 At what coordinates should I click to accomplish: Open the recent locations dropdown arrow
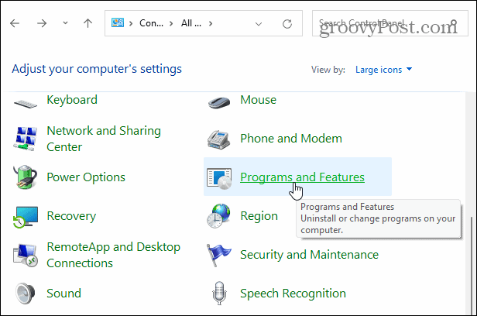tap(65, 23)
